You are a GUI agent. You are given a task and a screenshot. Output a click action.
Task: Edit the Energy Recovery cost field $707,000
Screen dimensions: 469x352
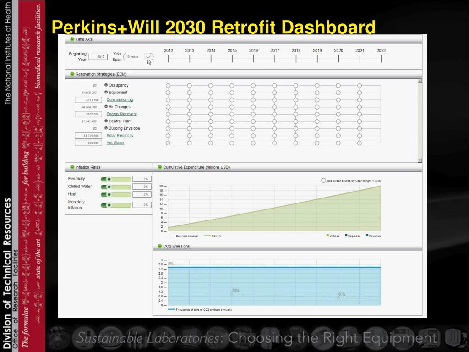(88, 114)
